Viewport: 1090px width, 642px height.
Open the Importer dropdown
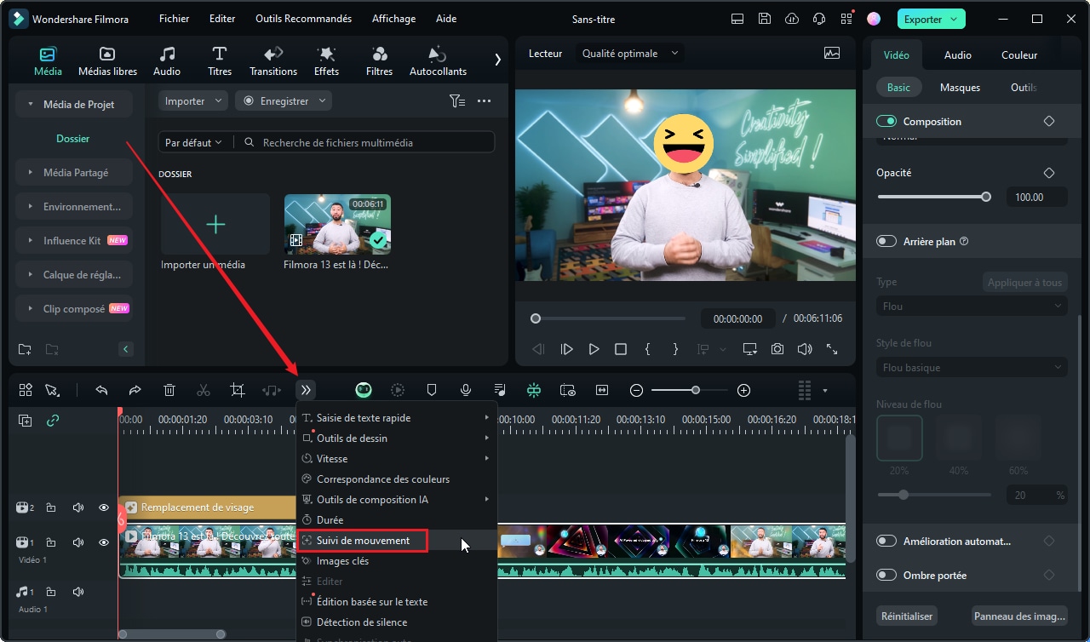(x=193, y=100)
